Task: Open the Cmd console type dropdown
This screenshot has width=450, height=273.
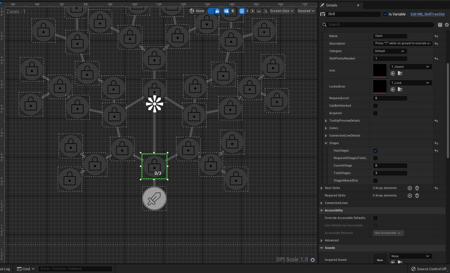Action: (26, 269)
